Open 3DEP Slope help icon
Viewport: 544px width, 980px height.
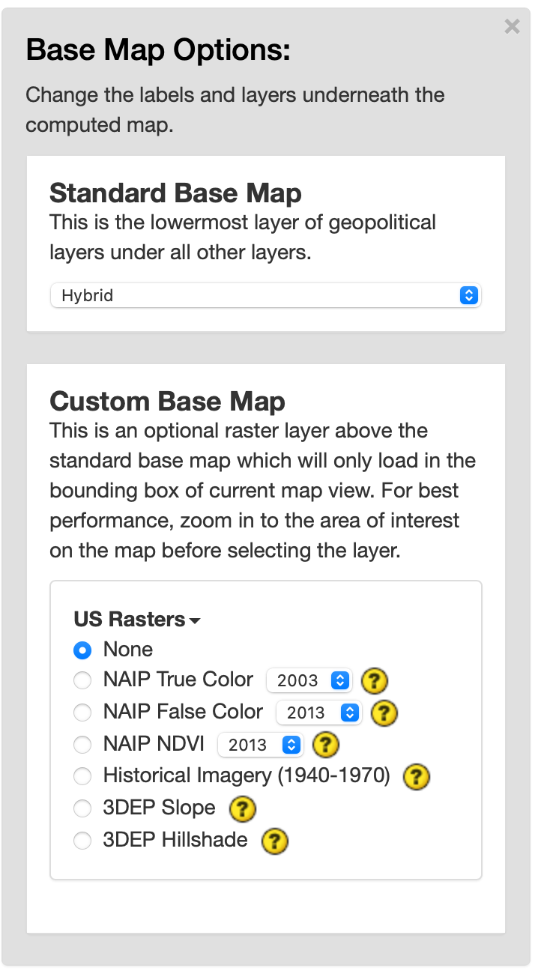click(242, 809)
